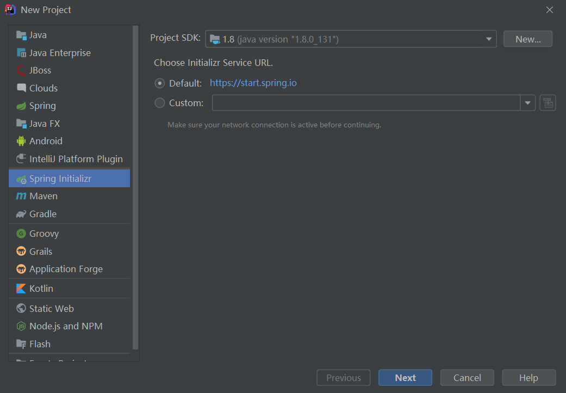Open the start.spring.io link

pos(253,83)
